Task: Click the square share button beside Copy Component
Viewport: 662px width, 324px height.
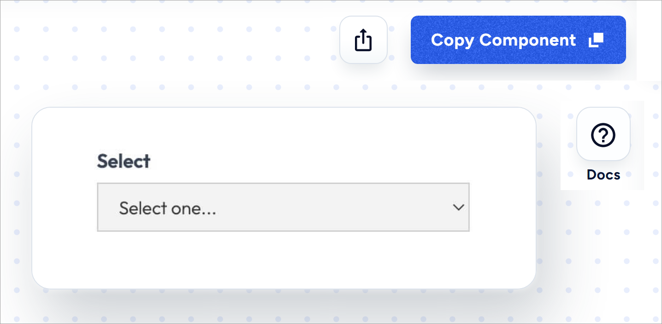Action: [x=363, y=40]
